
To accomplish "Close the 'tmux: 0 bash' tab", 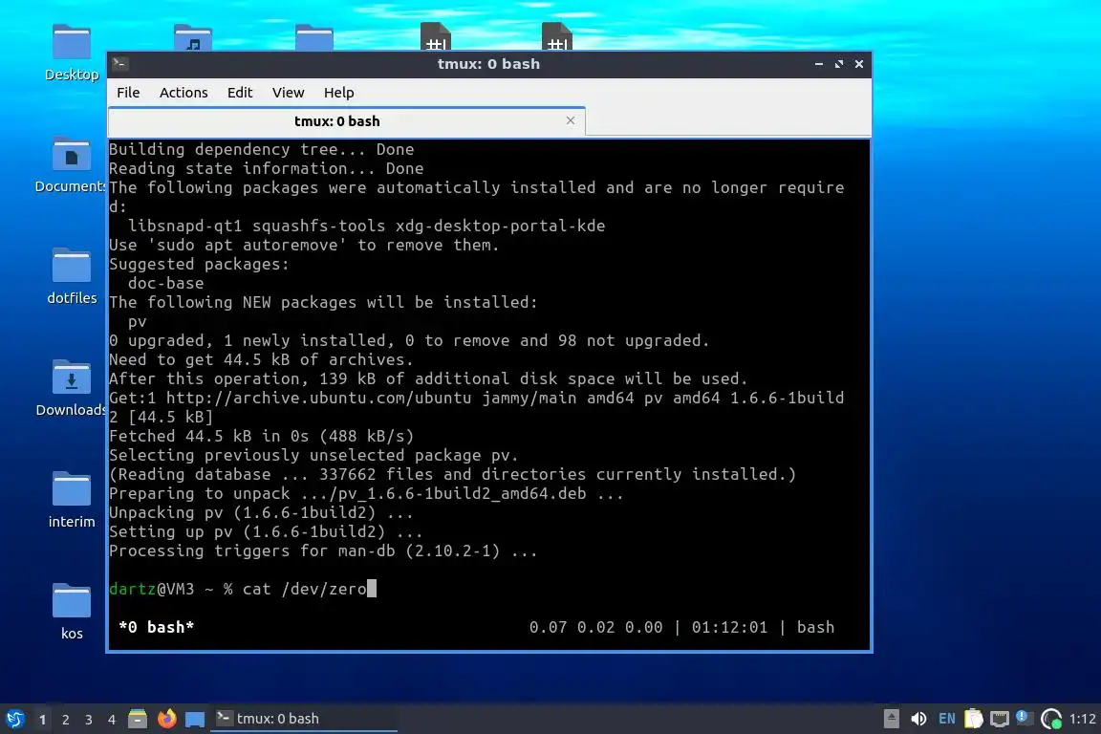I will point(571,120).
